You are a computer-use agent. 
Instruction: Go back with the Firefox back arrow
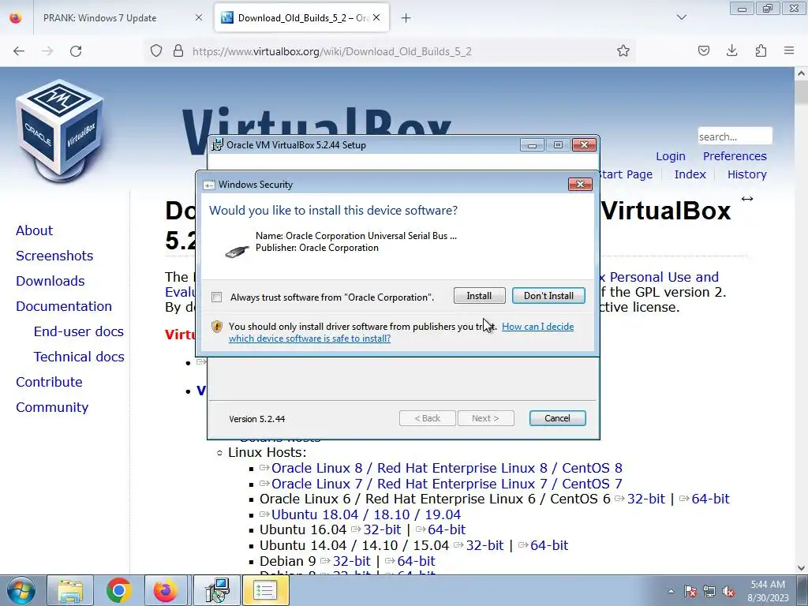pyautogui.click(x=19, y=51)
